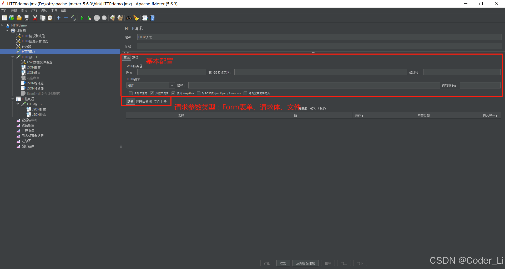Open the Function Helper list icon
This screenshot has width=505, height=269.
145,18
